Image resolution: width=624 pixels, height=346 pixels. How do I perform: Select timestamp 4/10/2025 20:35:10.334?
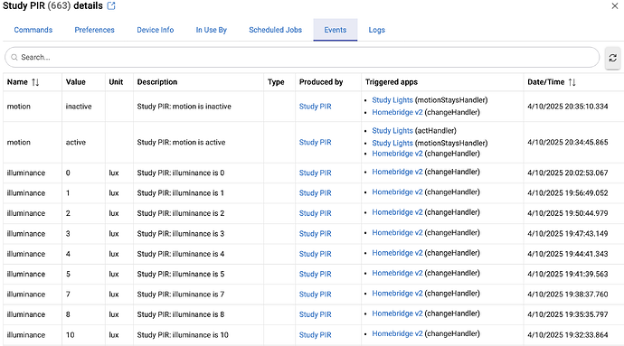coord(568,107)
